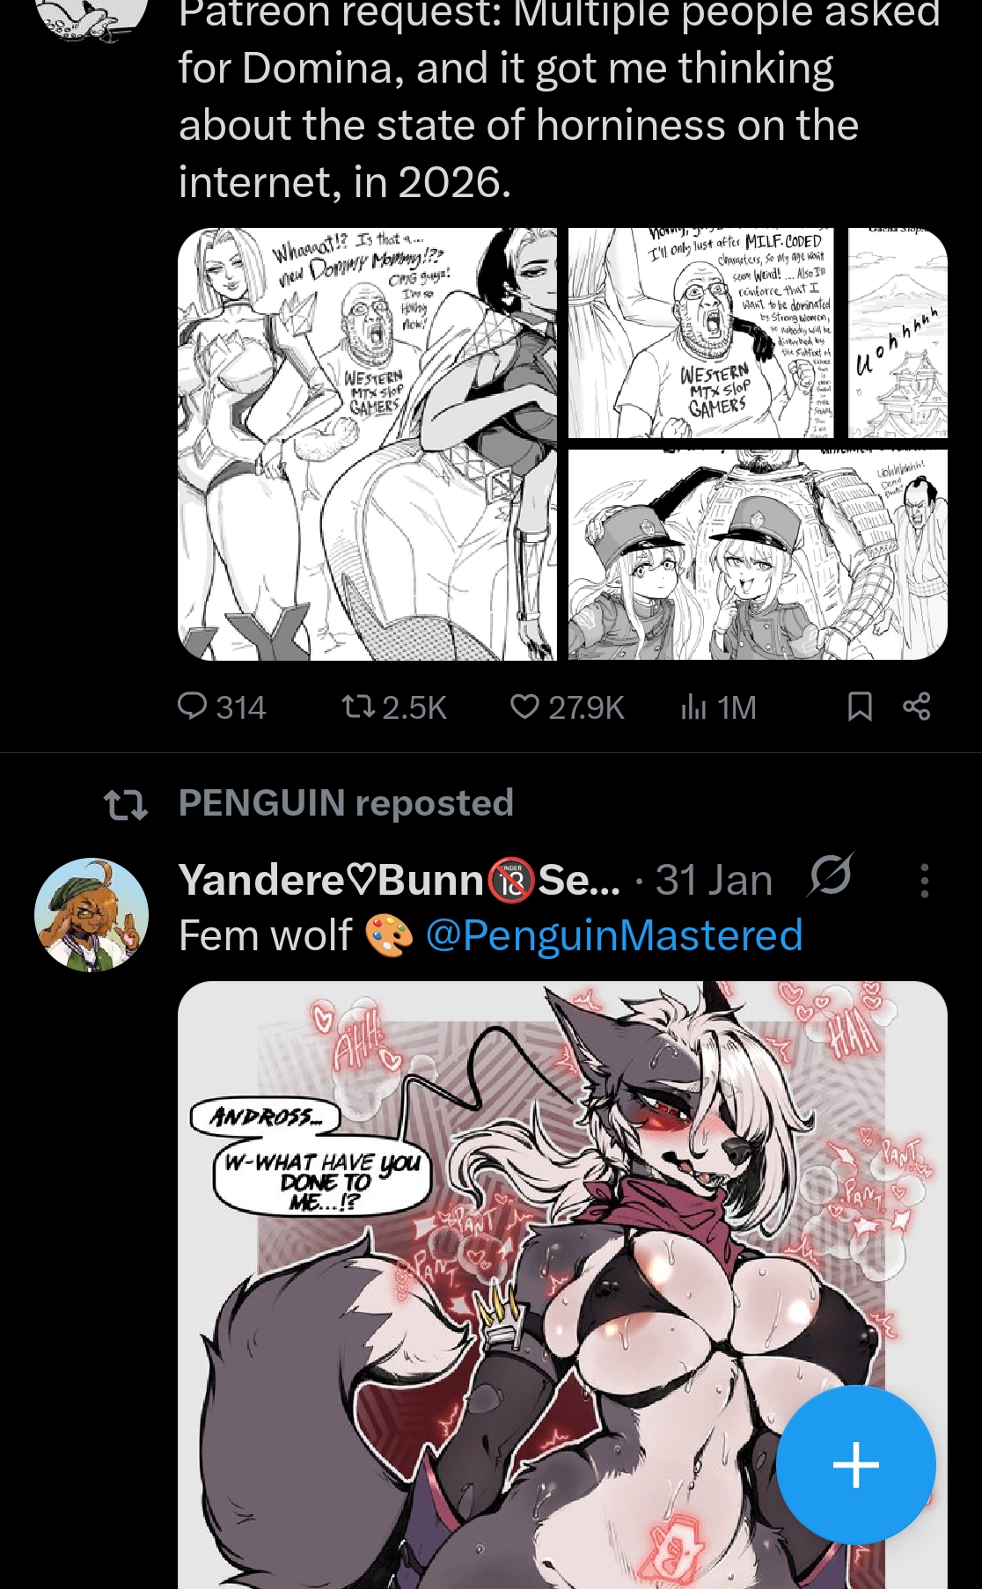Open the MILF-CODED comic panel thumbnail

click(x=700, y=333)
